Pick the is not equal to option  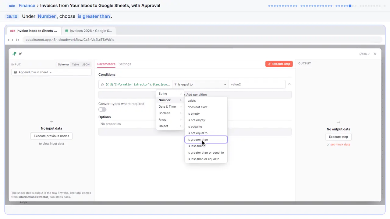coord(206,133)
